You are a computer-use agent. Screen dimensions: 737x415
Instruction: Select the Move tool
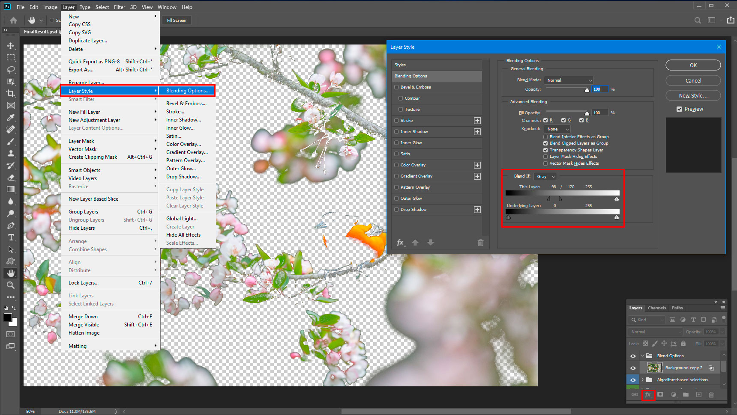pyautogui.click(x=11, y=45)
